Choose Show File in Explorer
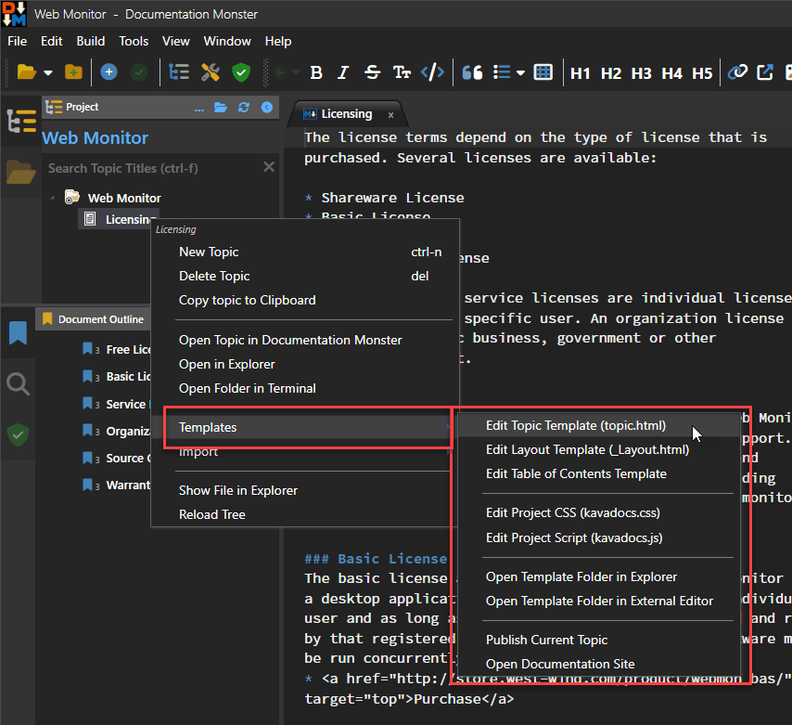Image resolution: width=792 pixels, height=725 pixels. [x=305, y=490]
